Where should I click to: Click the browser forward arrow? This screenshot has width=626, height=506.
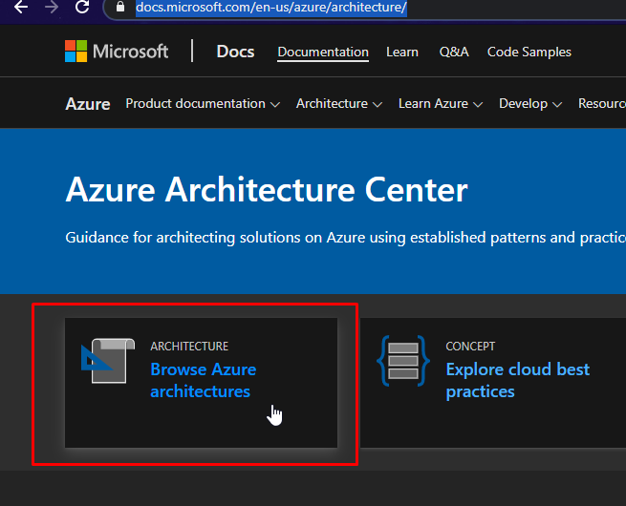(52, 8)
